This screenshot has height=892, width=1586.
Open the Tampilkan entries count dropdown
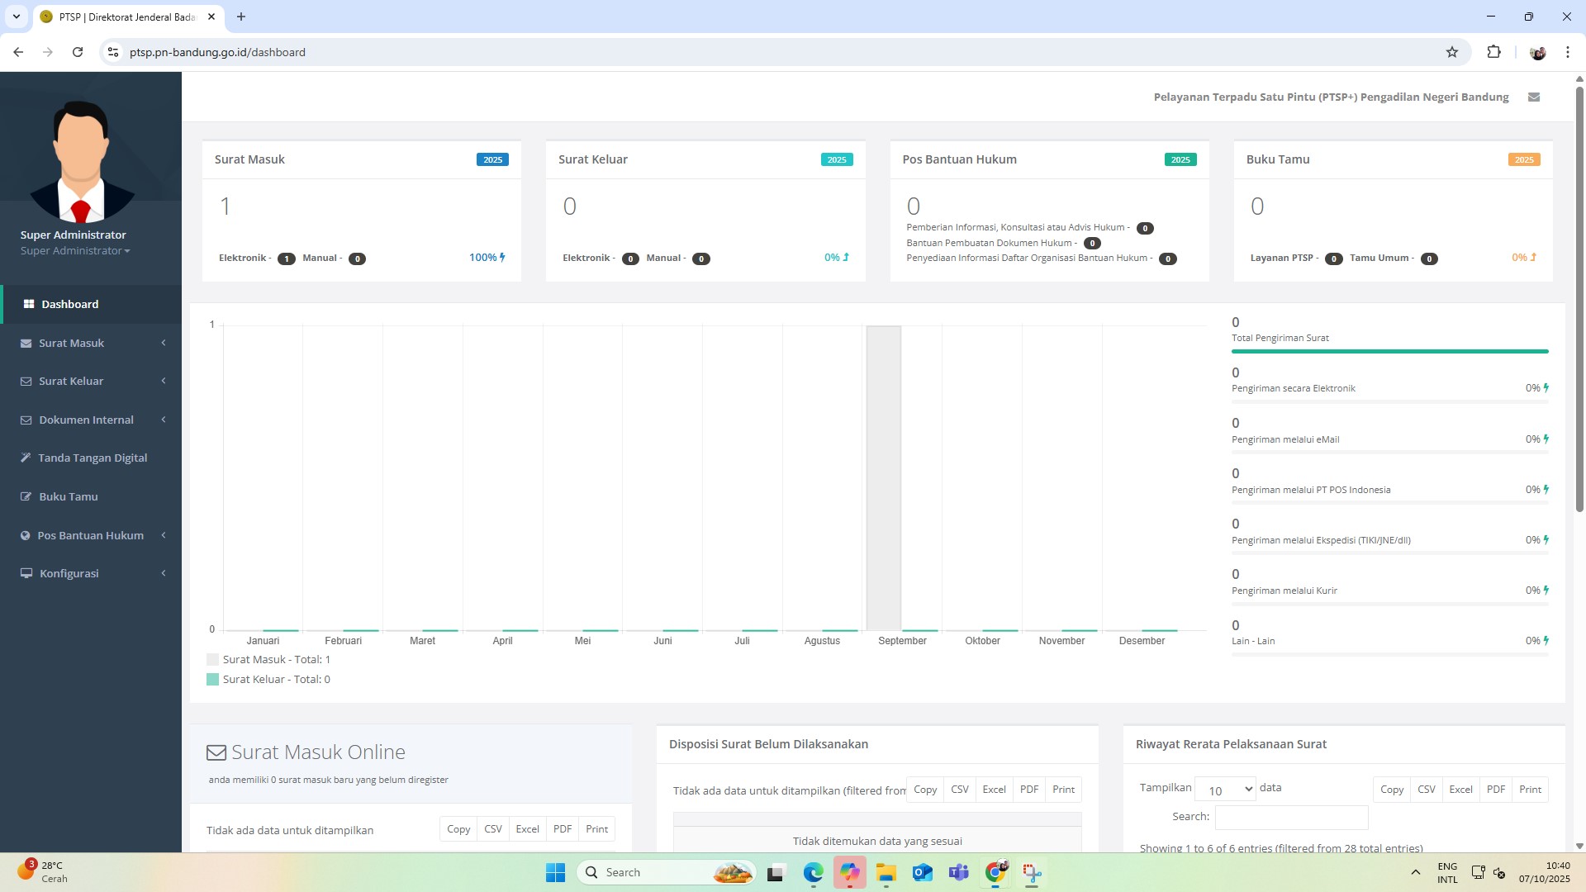pyautogui.click(x=1225, y=790)
